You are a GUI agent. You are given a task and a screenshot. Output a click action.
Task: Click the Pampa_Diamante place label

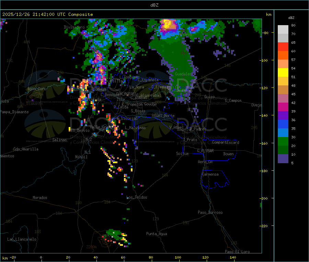tap(14, 112)
